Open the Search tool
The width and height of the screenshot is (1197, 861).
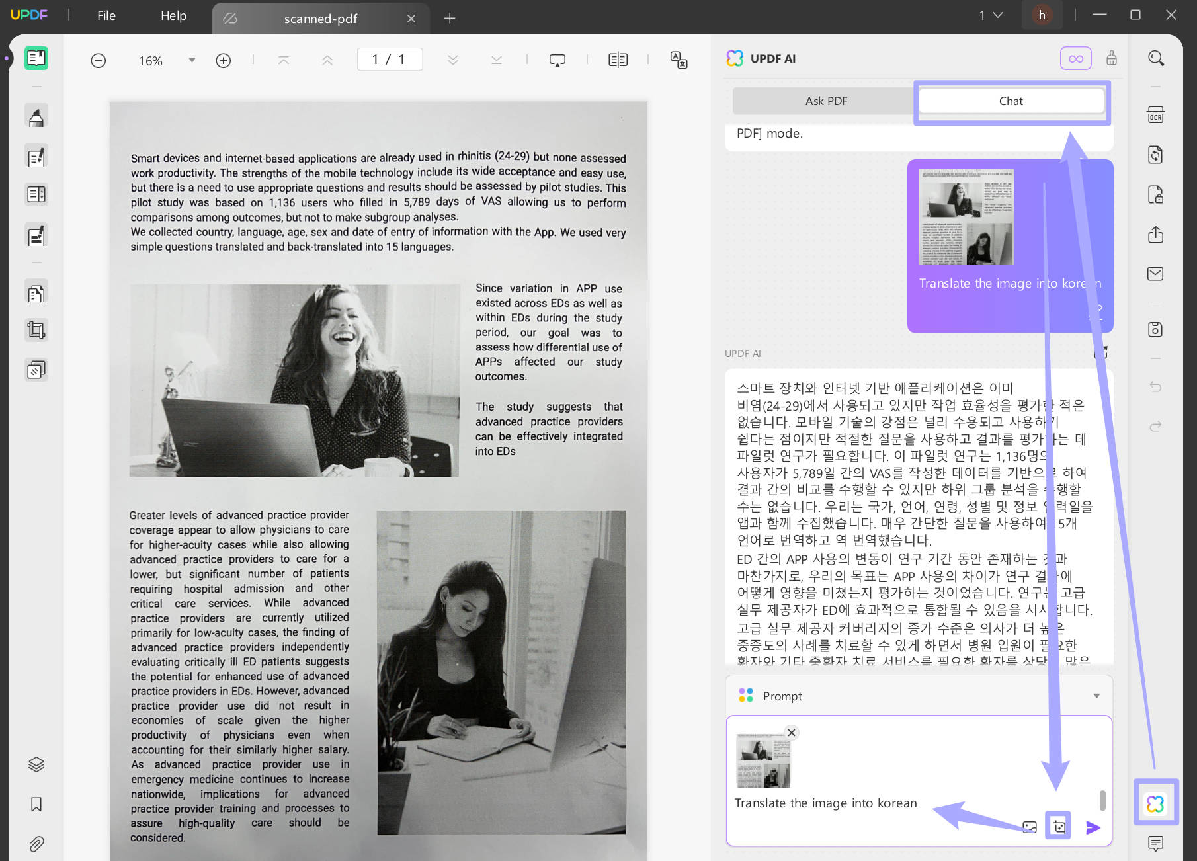1155,58
